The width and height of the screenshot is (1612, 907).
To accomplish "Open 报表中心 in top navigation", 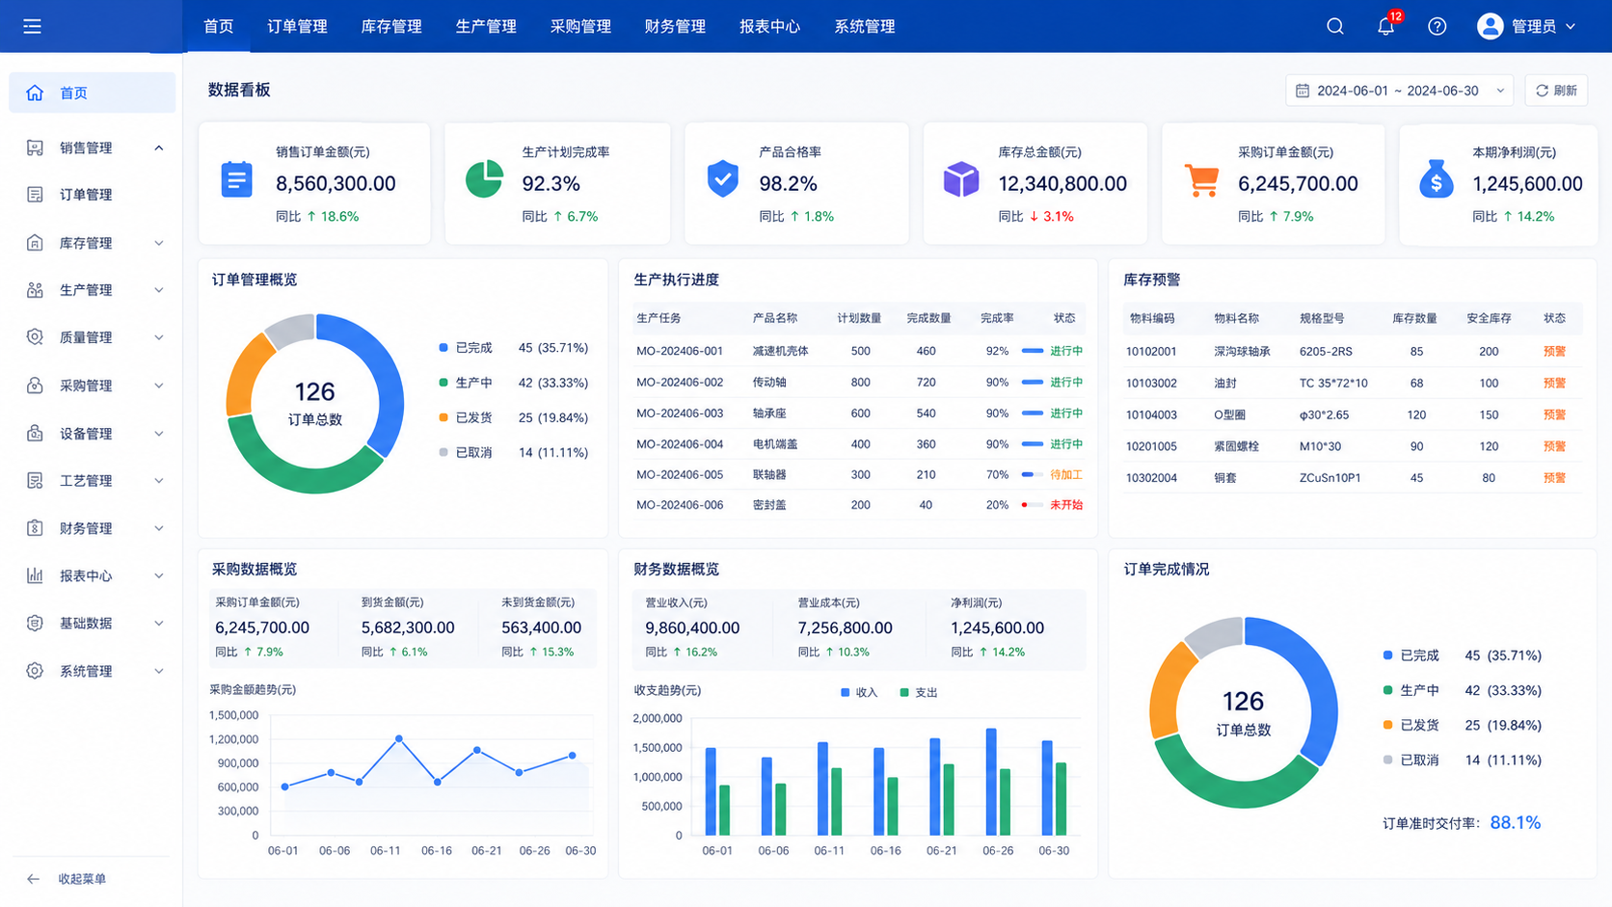I will [769, 26].
